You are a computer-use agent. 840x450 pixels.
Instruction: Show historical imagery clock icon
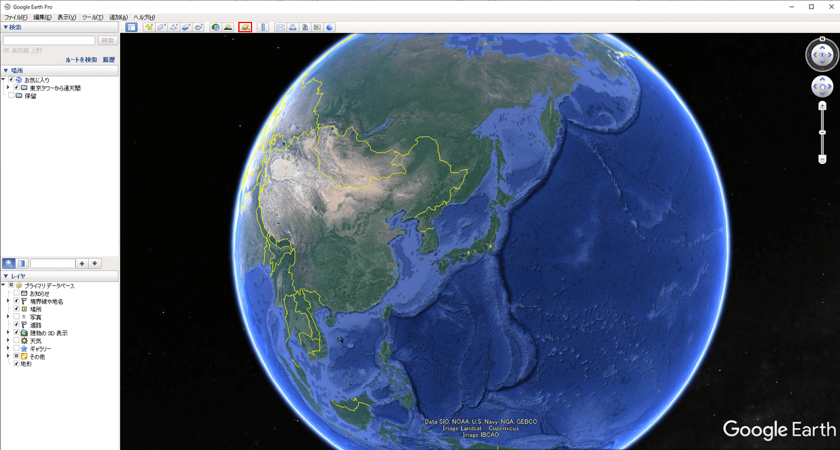tap(216, 27)
